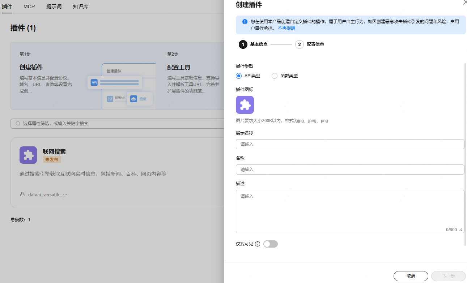Click the 不再提醒 link
The image size is (467, 283).
(286, 28)
